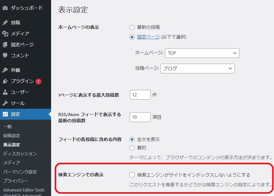Open the パーマリンク設定 submenu item
274x196 pixels.
(x=20, y=172)
